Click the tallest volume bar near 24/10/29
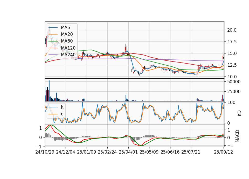This screenshot has width=249, height=179. click(49, 91)
